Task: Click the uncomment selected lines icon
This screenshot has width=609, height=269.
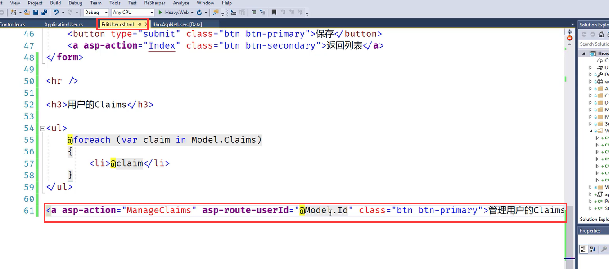Action: coord(262,13)
